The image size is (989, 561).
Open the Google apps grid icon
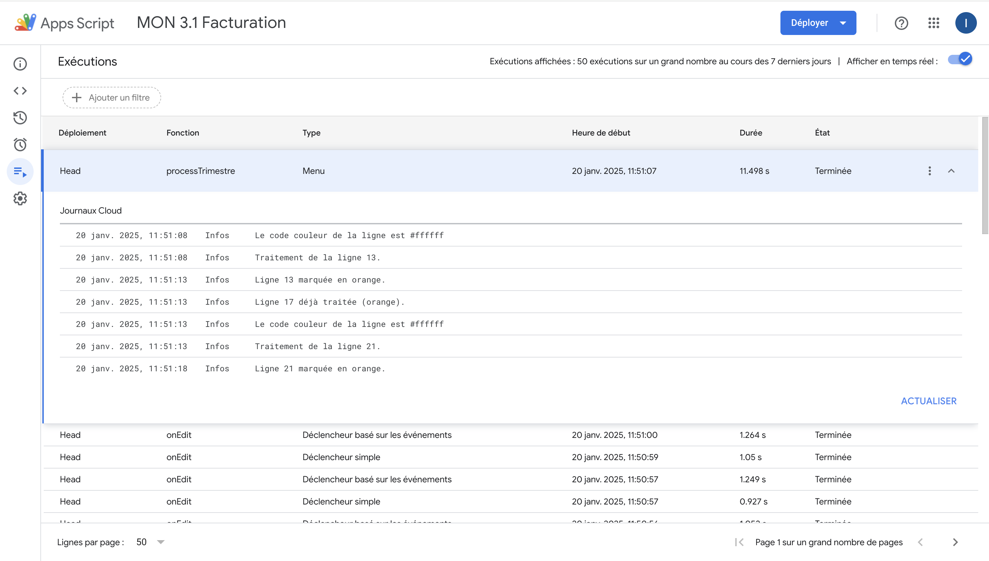click(x=933, y=23)
